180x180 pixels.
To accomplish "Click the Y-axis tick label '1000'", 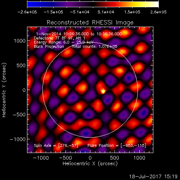I will [20, 41].
